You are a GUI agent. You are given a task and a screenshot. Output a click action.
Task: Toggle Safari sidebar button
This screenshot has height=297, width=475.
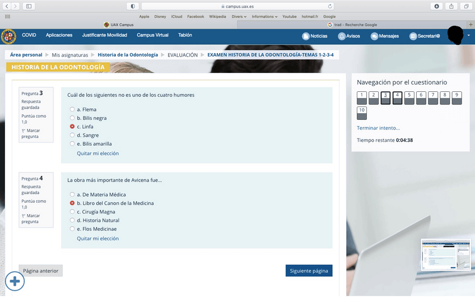tap(29, 6)
